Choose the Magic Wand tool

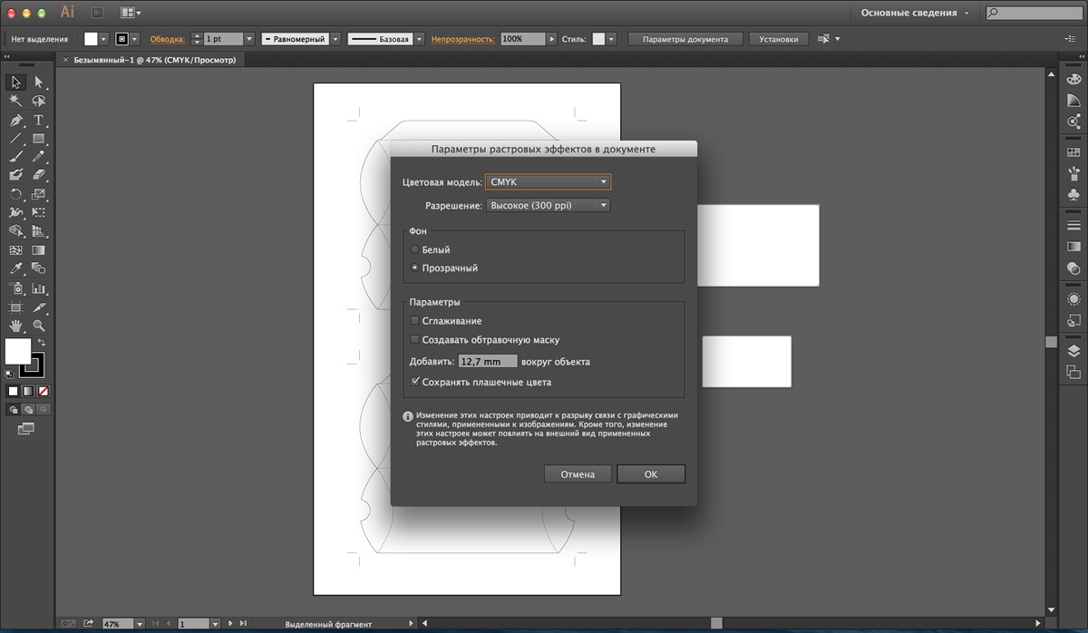[x=15, y=101]
